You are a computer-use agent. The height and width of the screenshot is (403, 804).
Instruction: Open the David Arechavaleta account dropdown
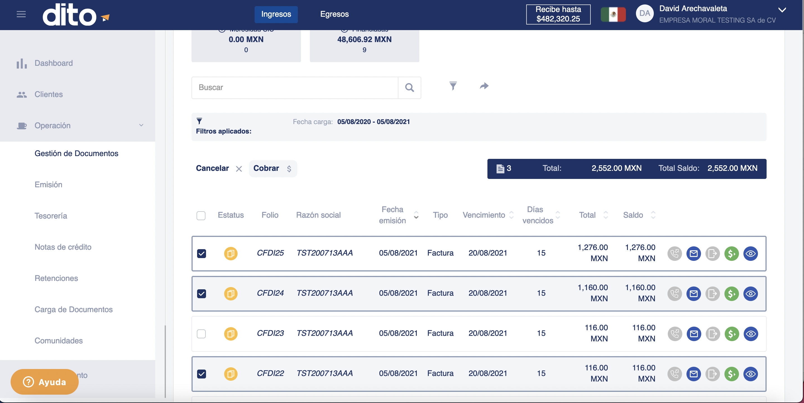click(x=782, y=10)
